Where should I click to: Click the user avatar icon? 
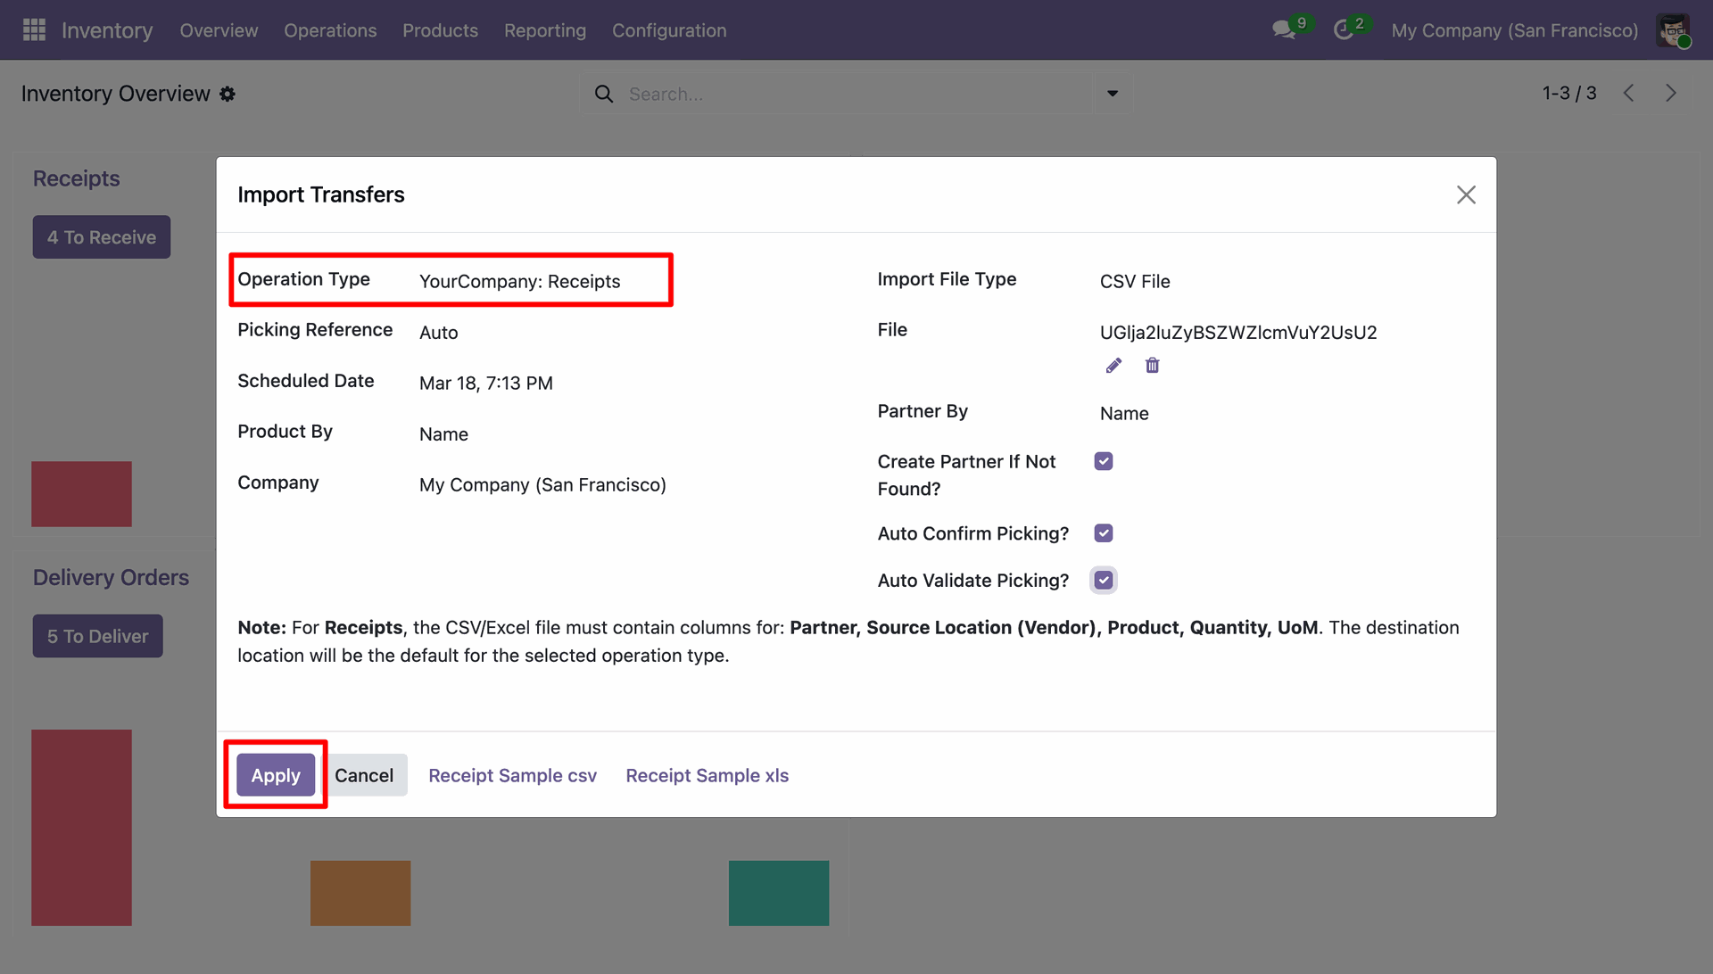click(x=1673, y=30)
